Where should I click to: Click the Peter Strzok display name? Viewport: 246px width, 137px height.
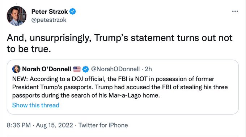pyautogui.click(x=50, y=12)
